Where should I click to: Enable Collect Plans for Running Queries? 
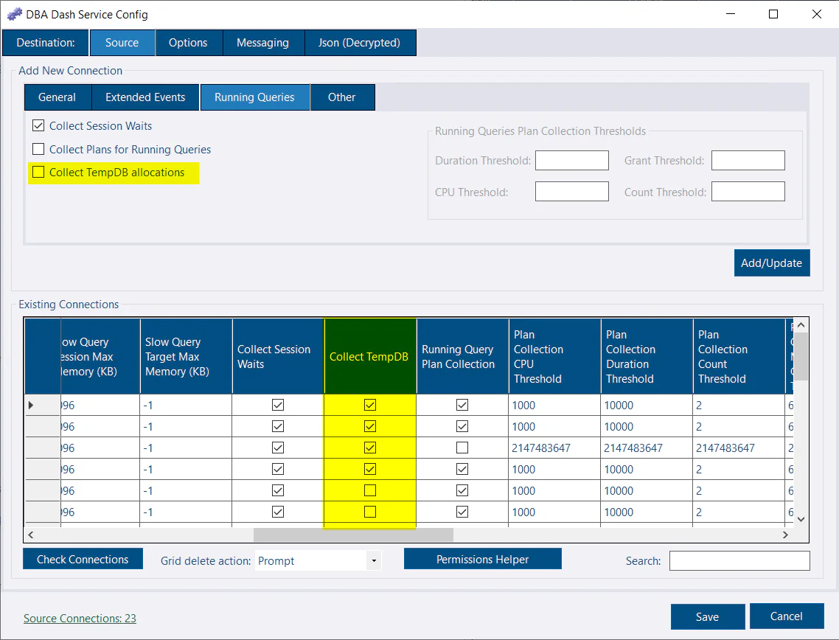38,149
